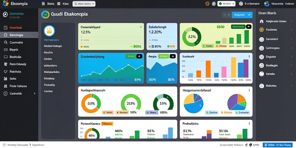Open the Rekchuta heart icon in sidebar

click(5, 72)
